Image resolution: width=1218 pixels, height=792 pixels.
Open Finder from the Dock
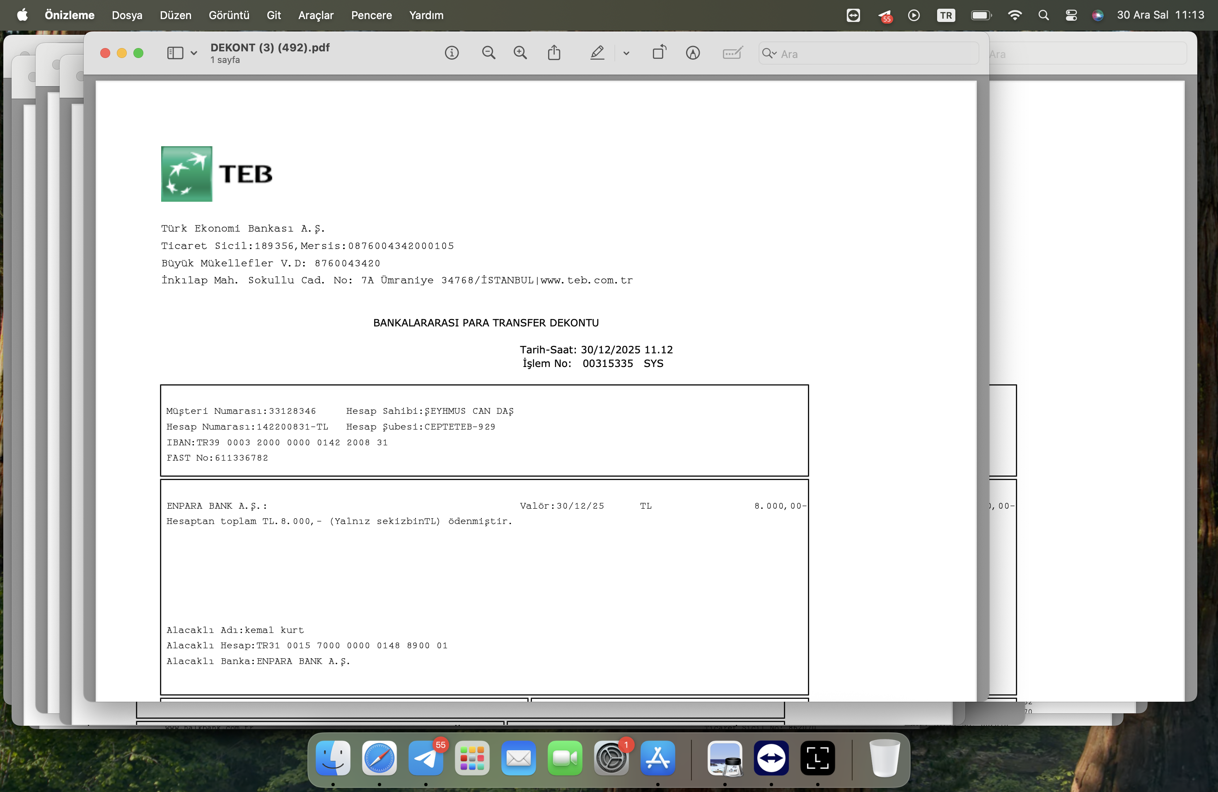click(x=333, y=758)
